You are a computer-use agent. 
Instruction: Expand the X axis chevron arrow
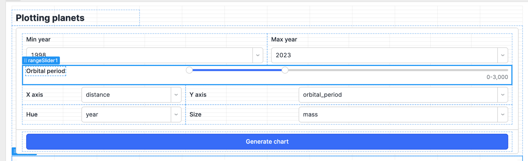pyautogui.click(x=176, y=95)
